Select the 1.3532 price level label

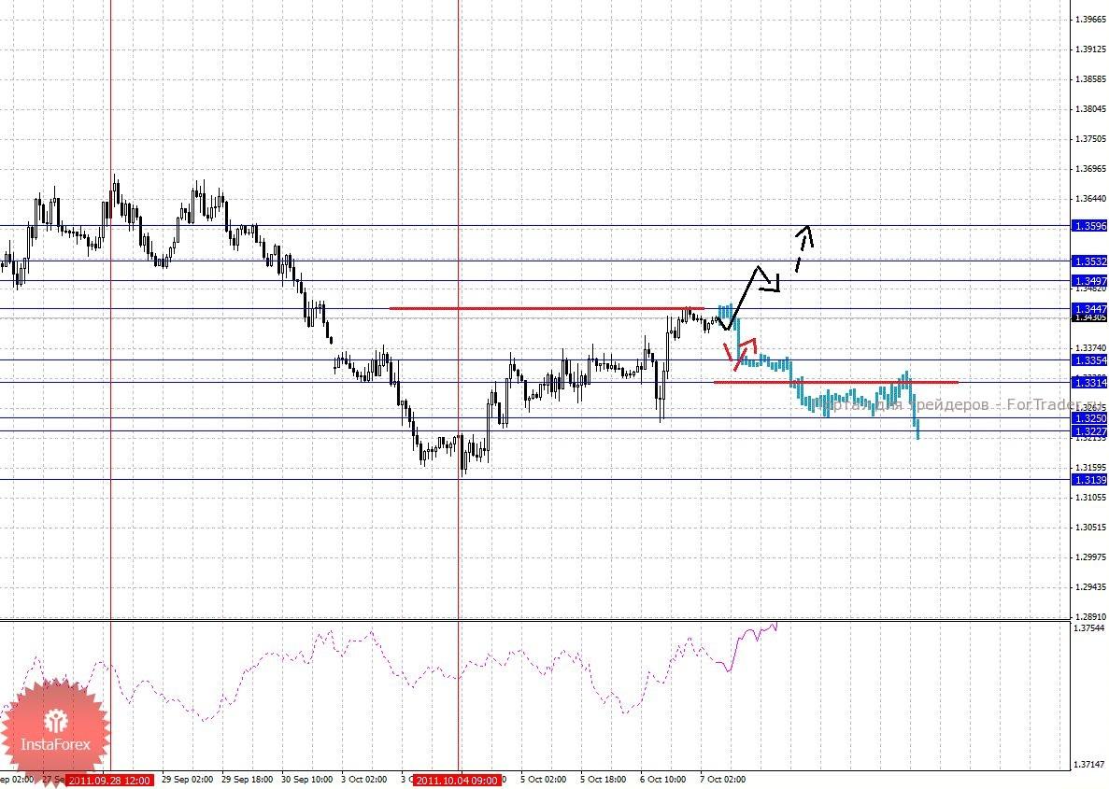1090,261
